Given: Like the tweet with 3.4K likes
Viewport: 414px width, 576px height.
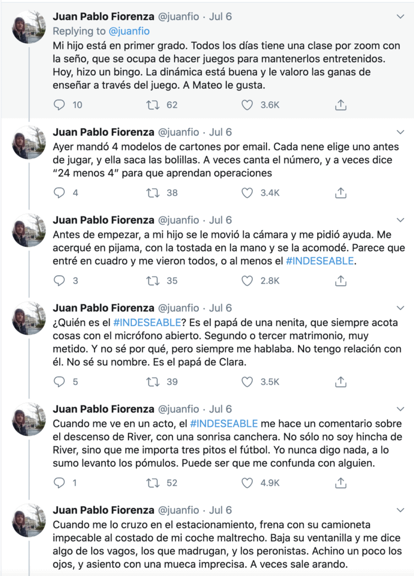Looking at the screenshot, I should tap(247, 192).
